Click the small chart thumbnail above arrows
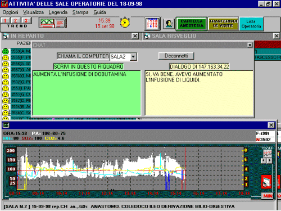The height and width of the screenshot is (211, 281). point(268,153)
